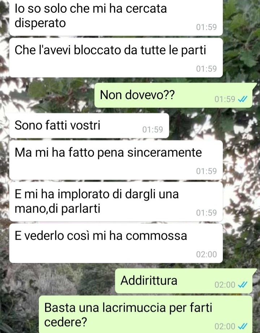
Task: Tap the 'Addirittura' sent message
Action: [x=184, y=281]
